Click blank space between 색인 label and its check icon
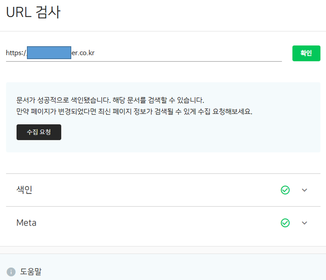 [156, 190]
